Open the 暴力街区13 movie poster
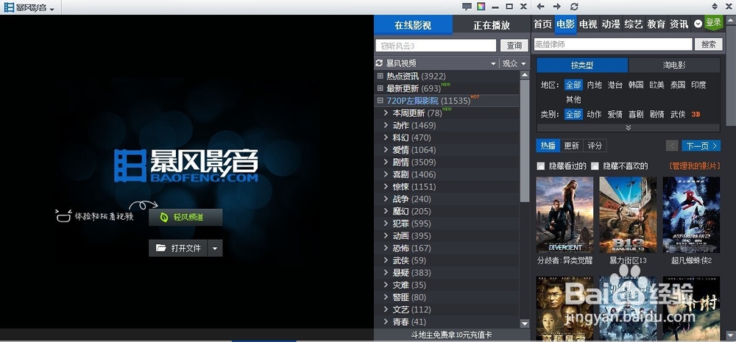The image size is (736, 342). click(628, 215)
